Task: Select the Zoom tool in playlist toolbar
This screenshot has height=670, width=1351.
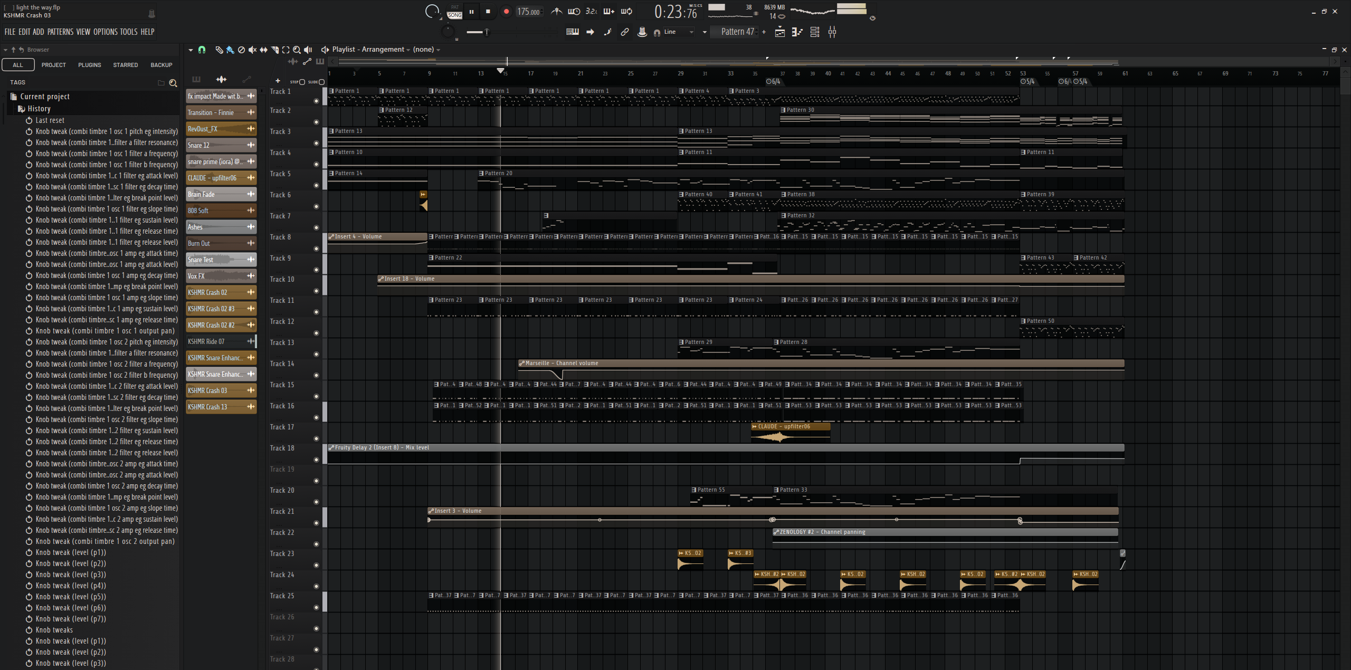Action: 297,50
